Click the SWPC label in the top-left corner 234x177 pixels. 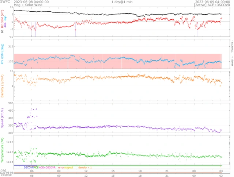(x=5, y=2)
